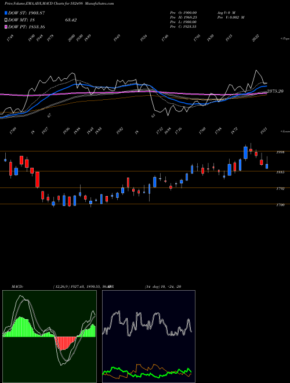Click the magenta DOW PT legend swatch
This screenshot has height=383, width=290.
[6, 27]
